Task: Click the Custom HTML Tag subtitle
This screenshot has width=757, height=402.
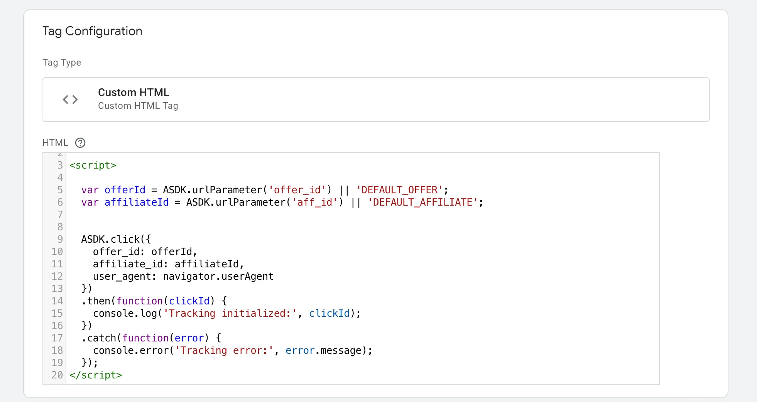Action: pos(138,106)
